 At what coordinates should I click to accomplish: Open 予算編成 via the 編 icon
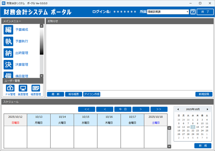tap(9, 29)
